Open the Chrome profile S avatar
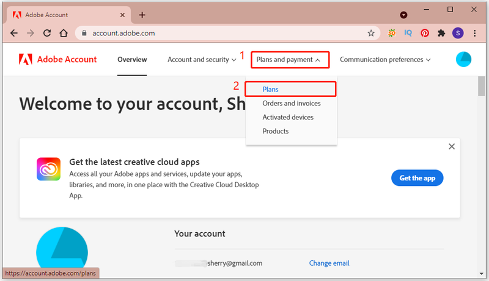The image size is (489, 281). click(x=458, y=33)
